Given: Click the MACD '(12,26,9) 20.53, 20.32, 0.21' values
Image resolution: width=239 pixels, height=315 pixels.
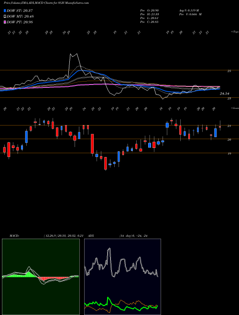Looking at the screenshot, I should (64, 236).
